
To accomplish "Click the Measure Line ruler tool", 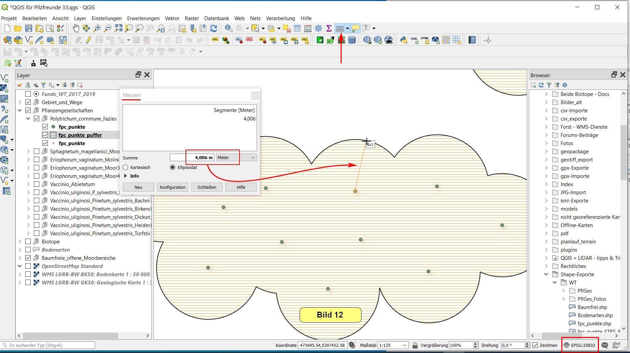I will pyautogui.click(x=340, y=28).
